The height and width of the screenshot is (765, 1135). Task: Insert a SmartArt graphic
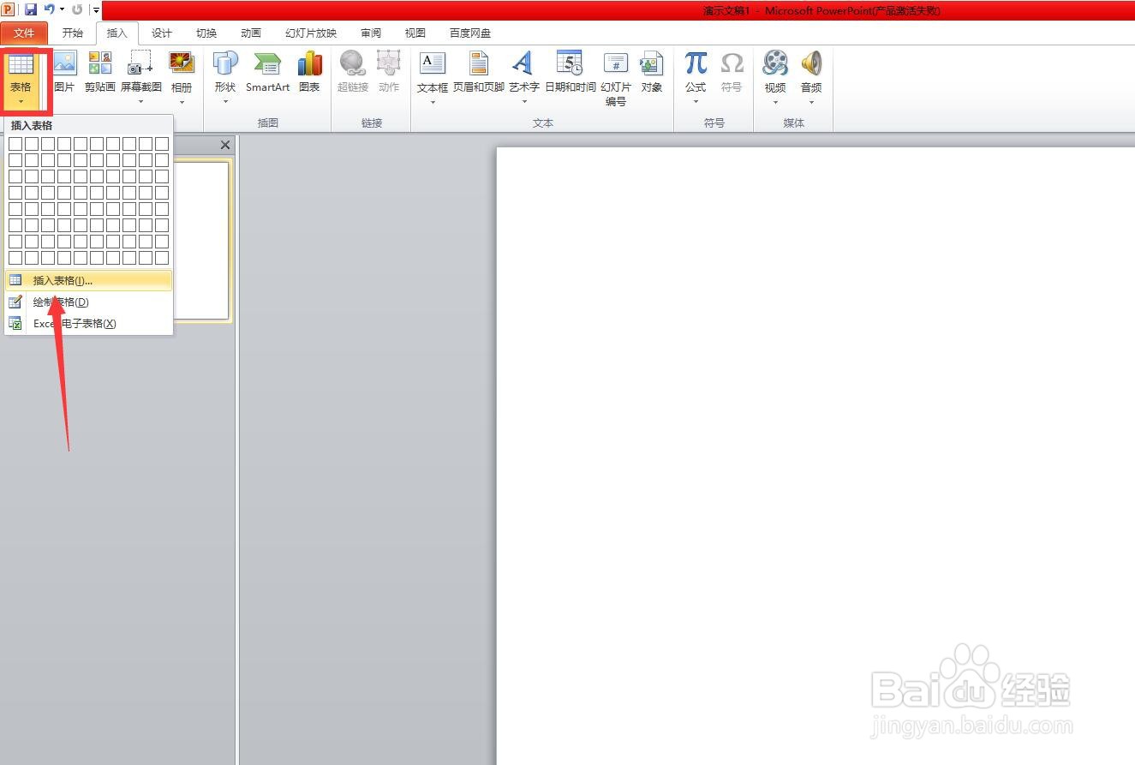pyautogui.click(x=267, y=73)
